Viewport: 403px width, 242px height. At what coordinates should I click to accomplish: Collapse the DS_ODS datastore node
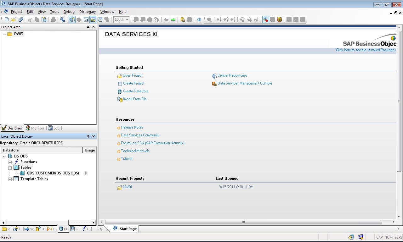coord(4,156)
